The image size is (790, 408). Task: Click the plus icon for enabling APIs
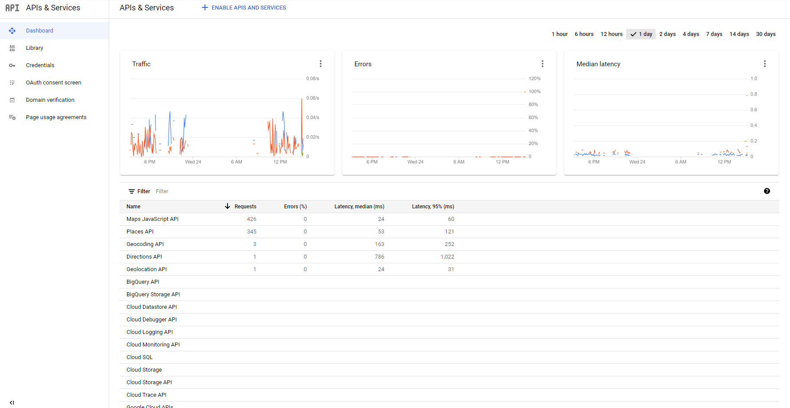tap(205, 7)
